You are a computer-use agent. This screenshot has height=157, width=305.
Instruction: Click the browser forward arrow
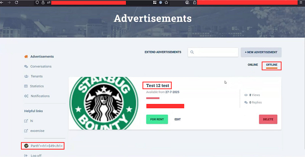9,3
